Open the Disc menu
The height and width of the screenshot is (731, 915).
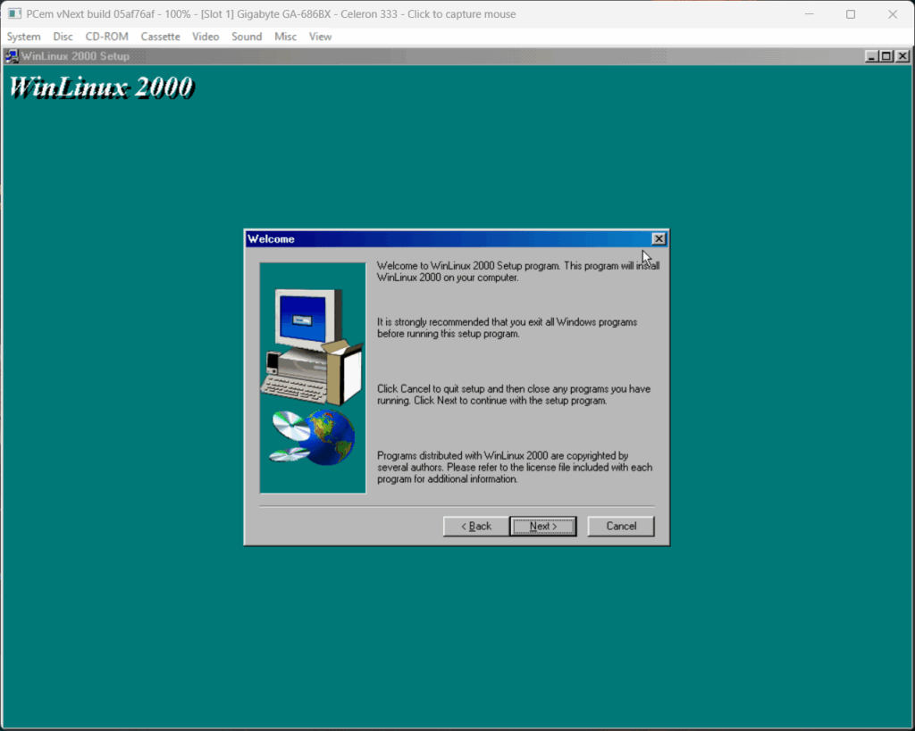[63, 37]
